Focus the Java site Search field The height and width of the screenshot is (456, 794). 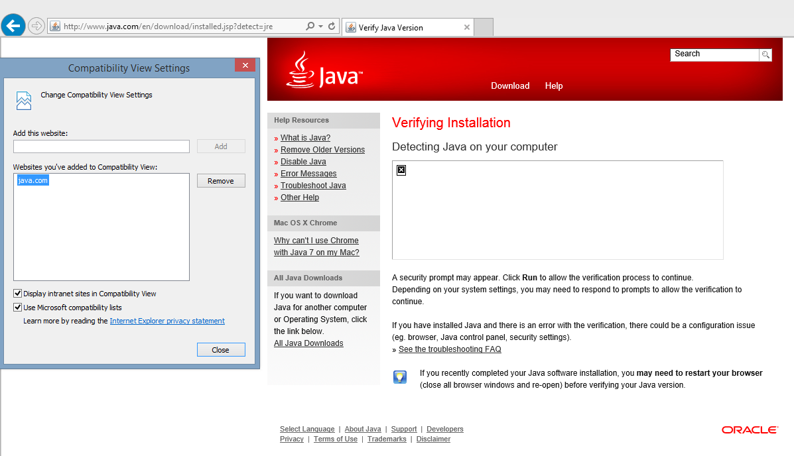(714, 54)
